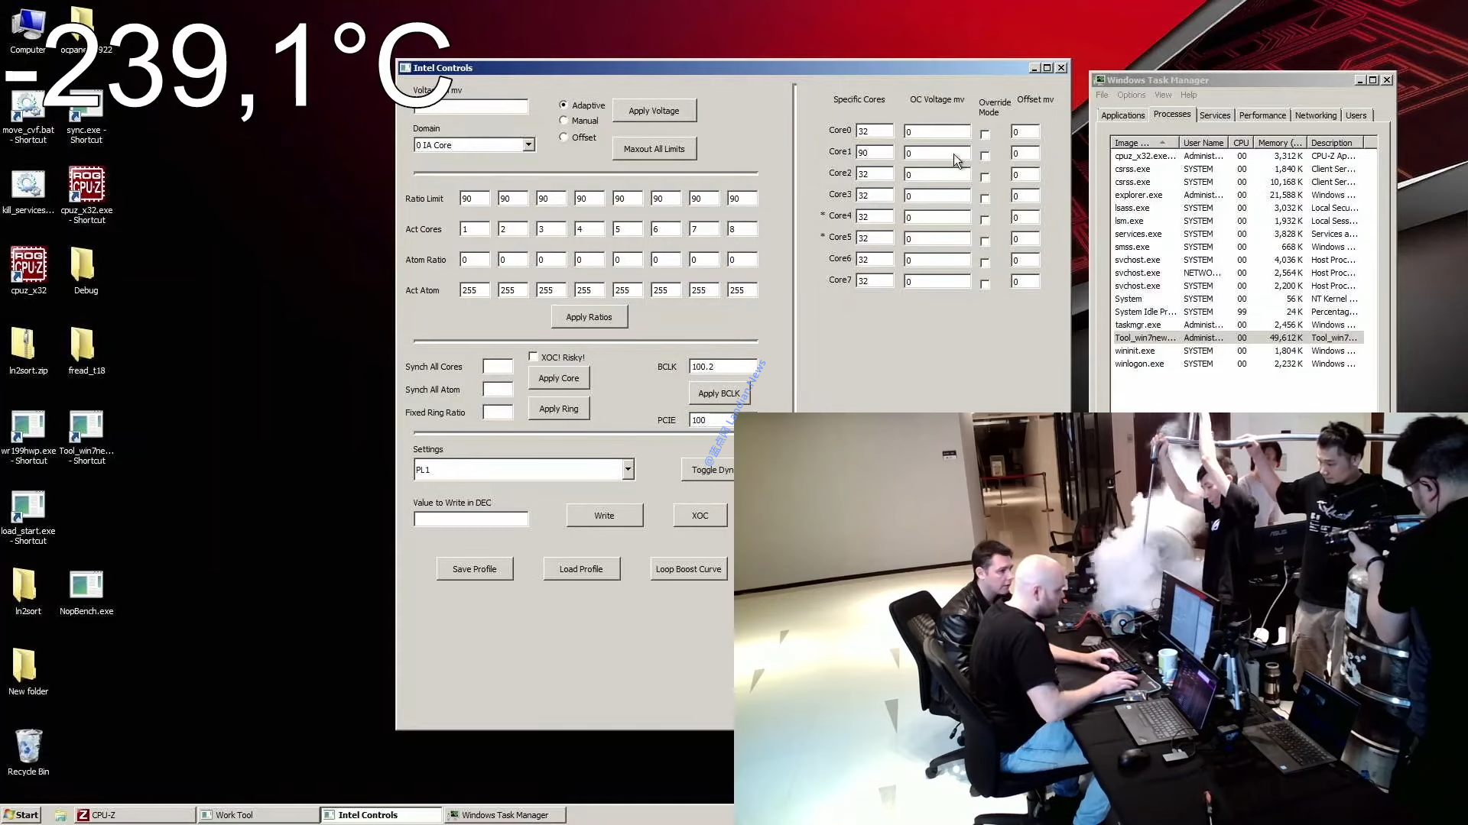Select the Manual voltage mode radio
Viewport: 1468px width, 825px height.
(x=563, y=121)
